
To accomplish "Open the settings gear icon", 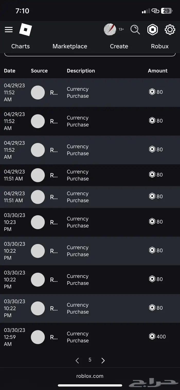I will [x=170, y=30].
